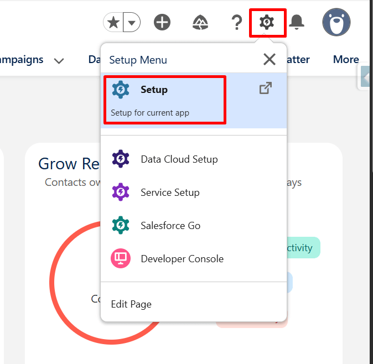This screenshot has height=364, width=373.
Task: Close the Setup Menu panel
Action: click(x=270, y=59)
